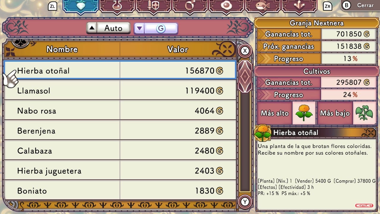Click the Más bajo plant thumbnail

coord(364,113)
